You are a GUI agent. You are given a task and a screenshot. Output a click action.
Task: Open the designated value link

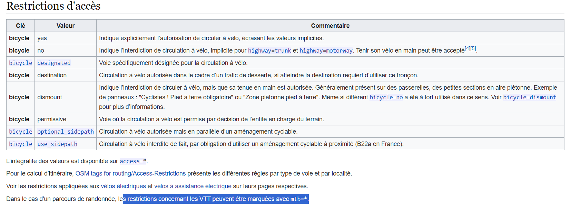click(54, 63)
